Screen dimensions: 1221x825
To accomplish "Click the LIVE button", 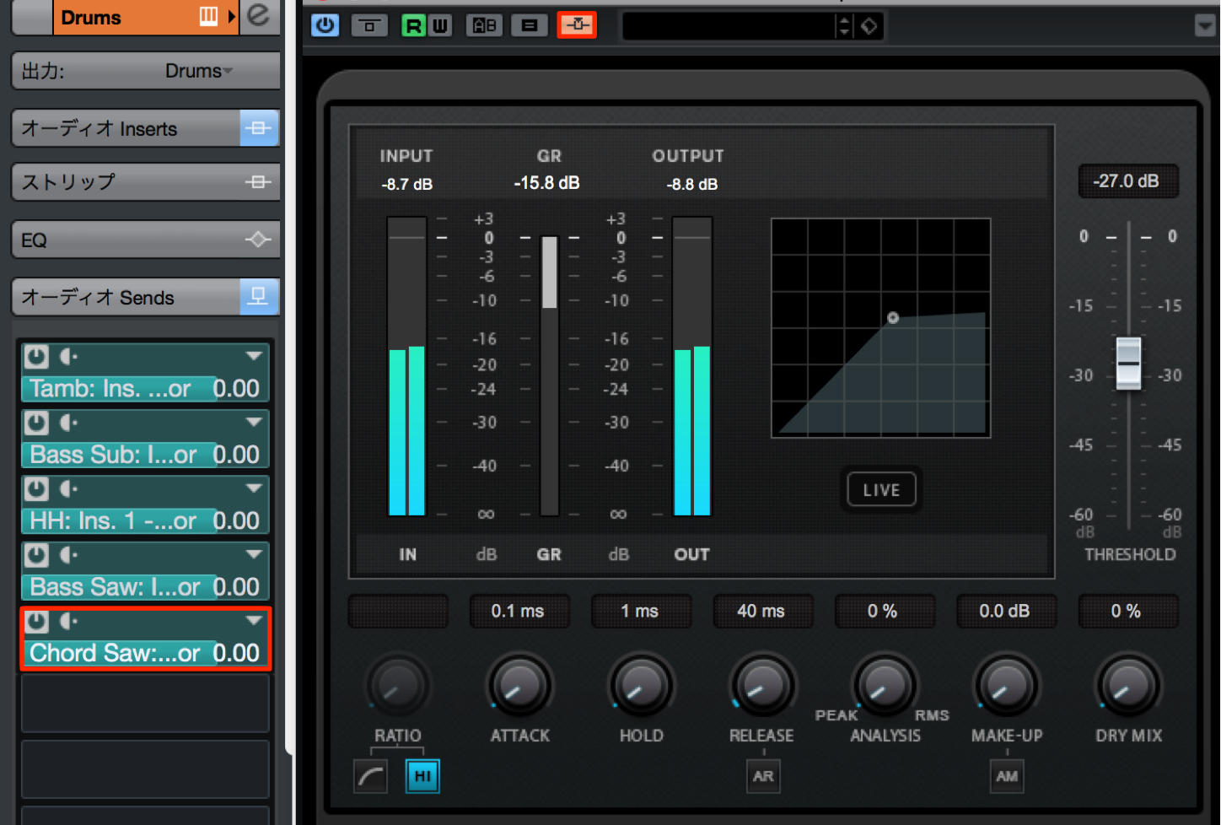I will tap(881, 490).
